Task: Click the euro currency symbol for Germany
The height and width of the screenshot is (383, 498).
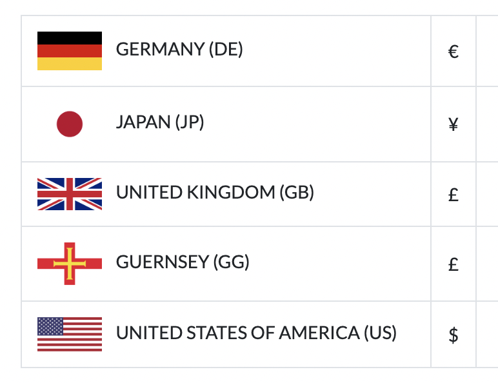Action: (x=453, y=52)
